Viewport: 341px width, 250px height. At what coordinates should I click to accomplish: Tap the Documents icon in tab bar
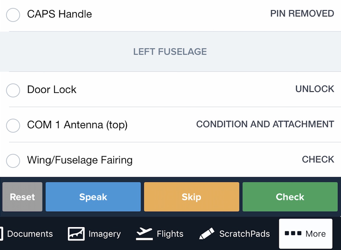point(1,234)
